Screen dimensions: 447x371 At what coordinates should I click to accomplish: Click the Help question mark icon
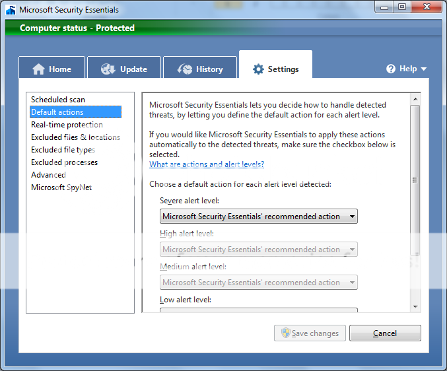[x=391, y=69]
